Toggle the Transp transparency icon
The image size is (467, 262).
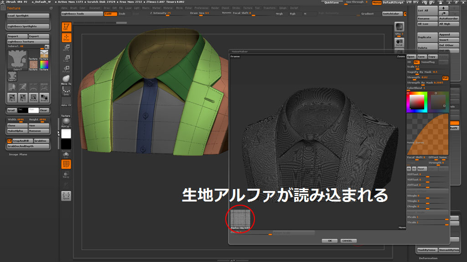(x=66, y=175)
